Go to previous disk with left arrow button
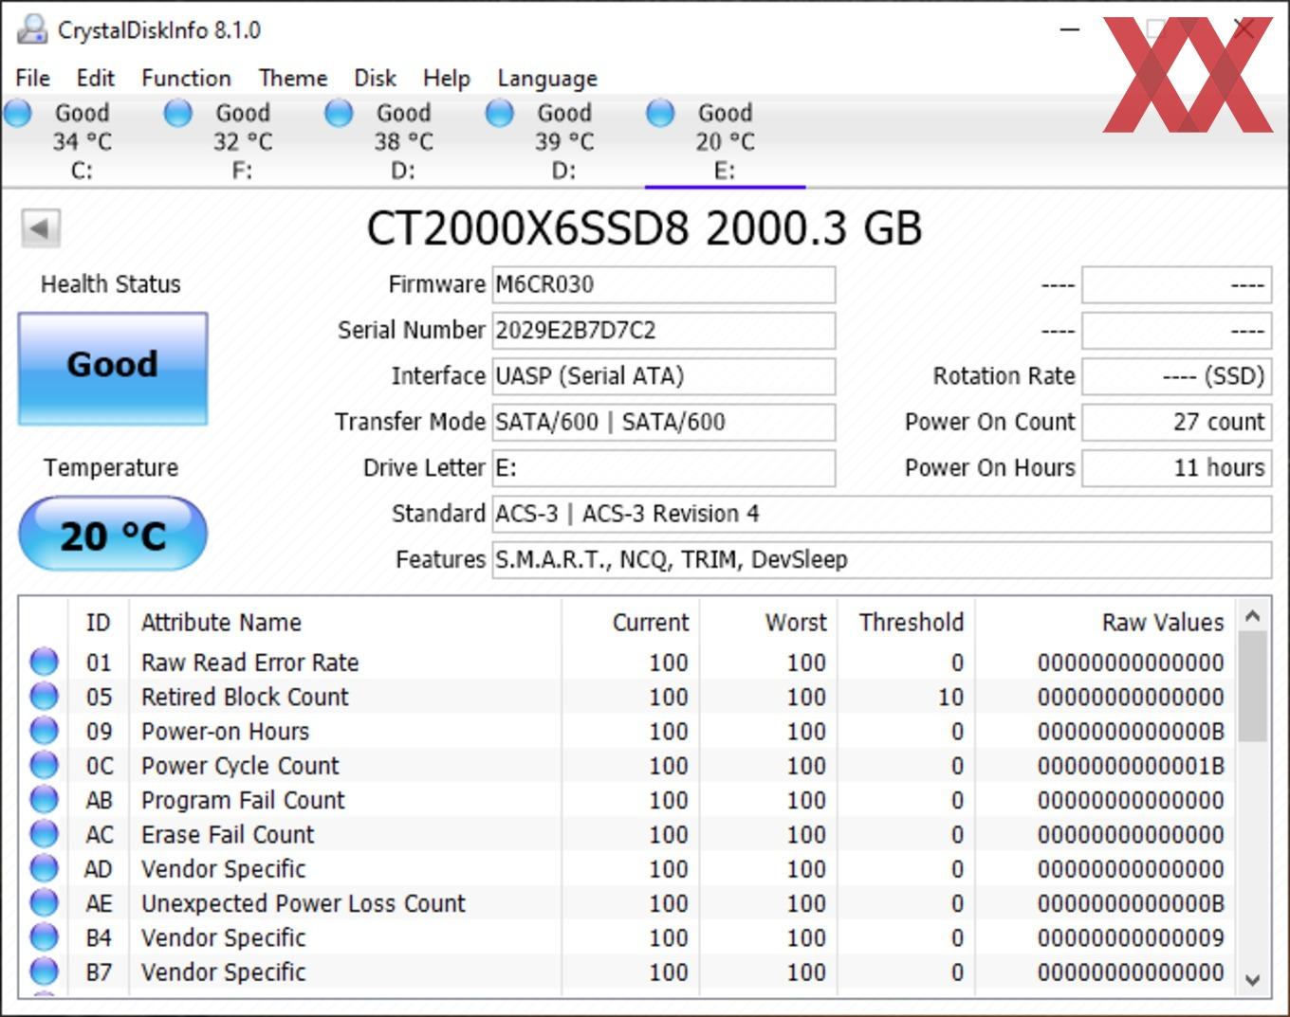The width and height of the screenshot is (1290, 1017). [41, 228]
